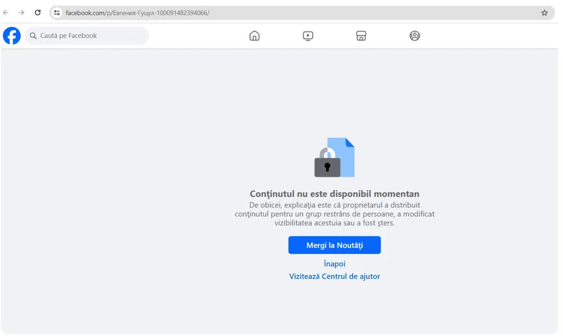Screen dimensions: 563x336
Task: Open the Groups icon in top navigation
Action: coord(414,36)
